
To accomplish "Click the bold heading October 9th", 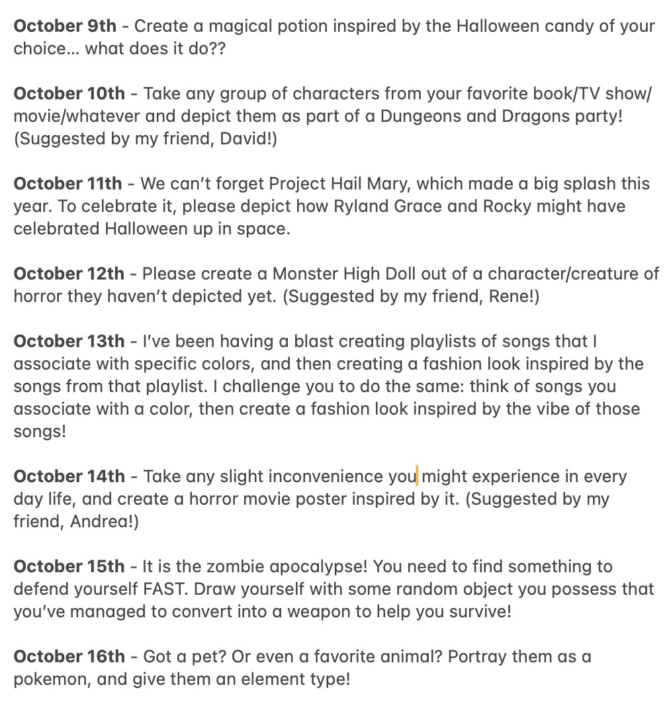I will point(65,26).
